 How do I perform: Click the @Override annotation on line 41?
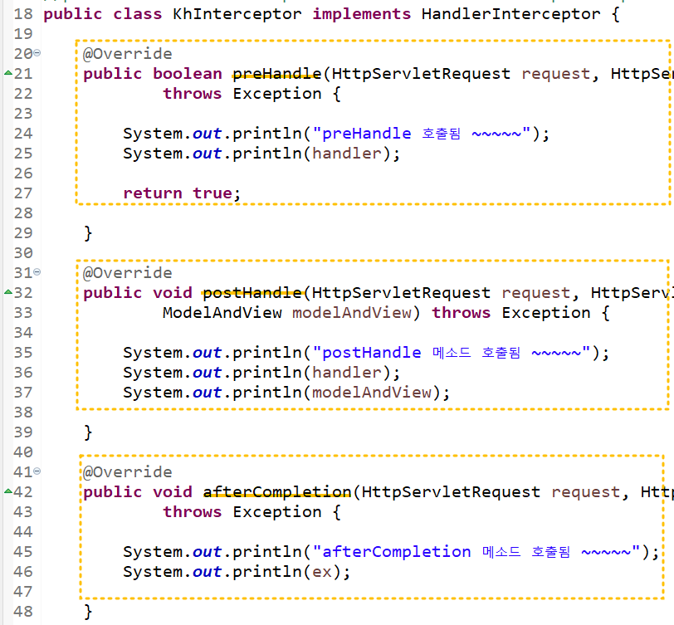(127, 472)
